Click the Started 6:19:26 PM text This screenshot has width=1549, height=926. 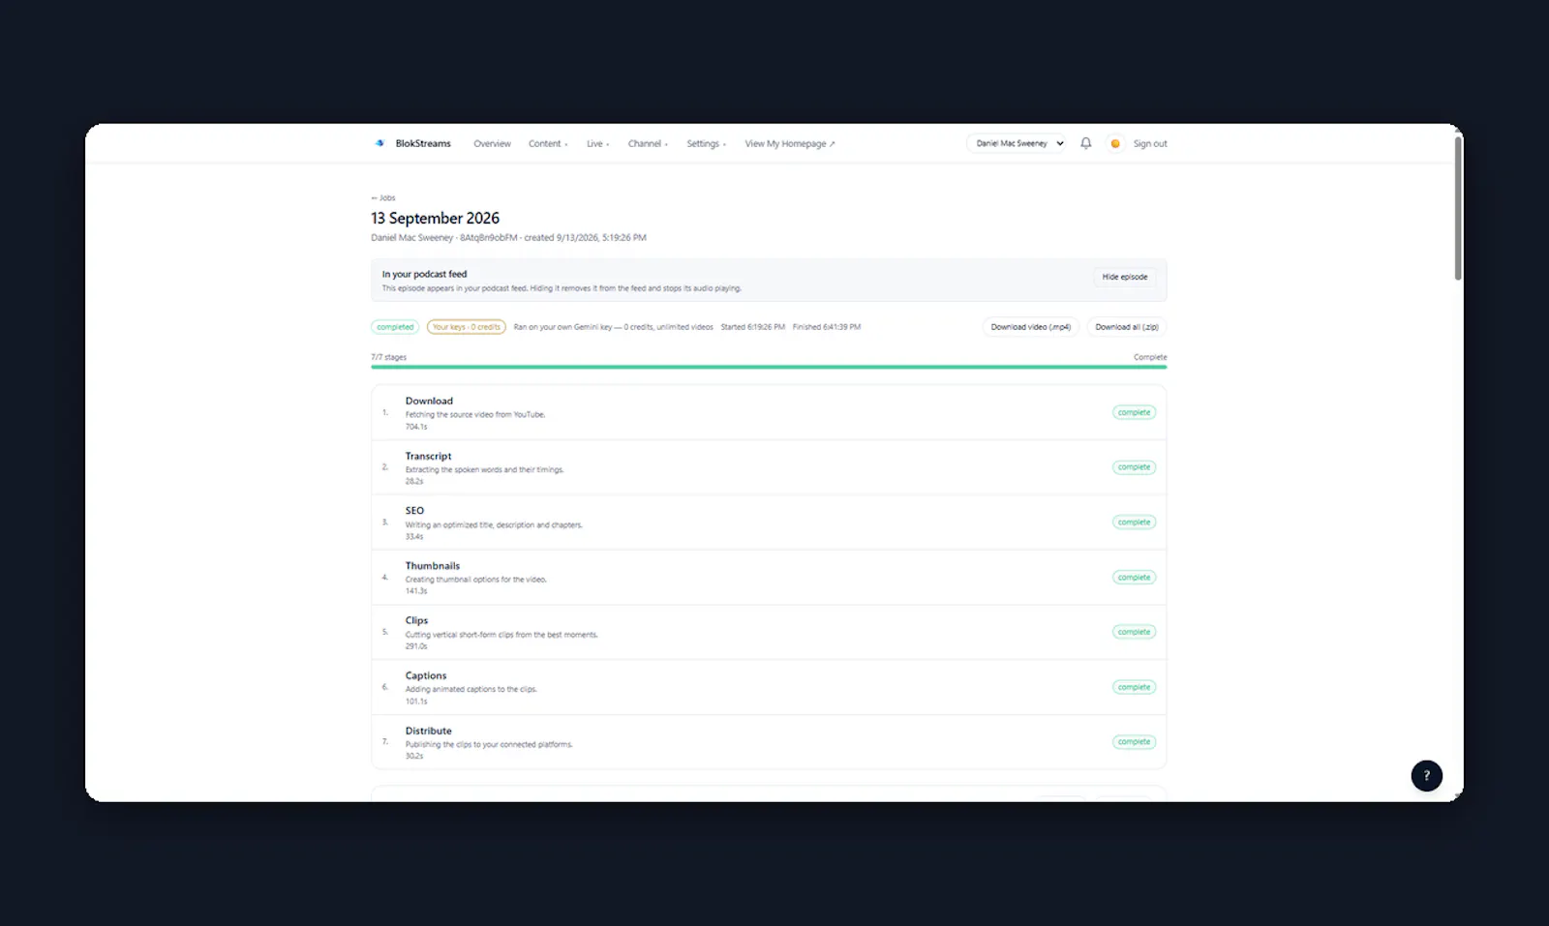point(752,327)
